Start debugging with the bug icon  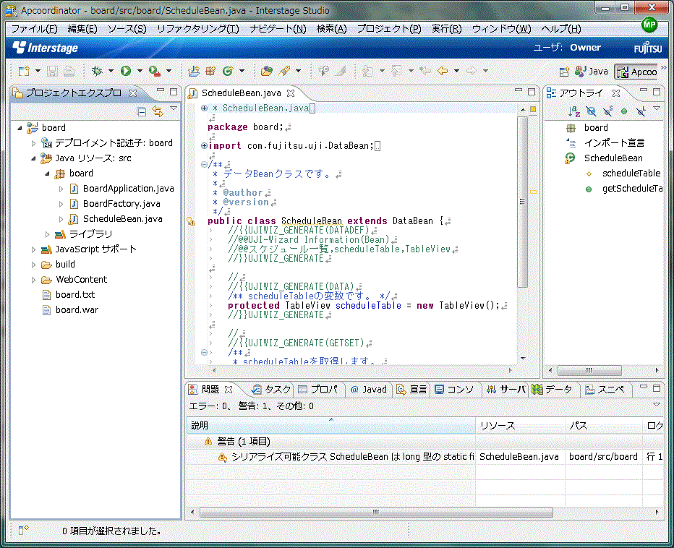(x=97, y=71)
